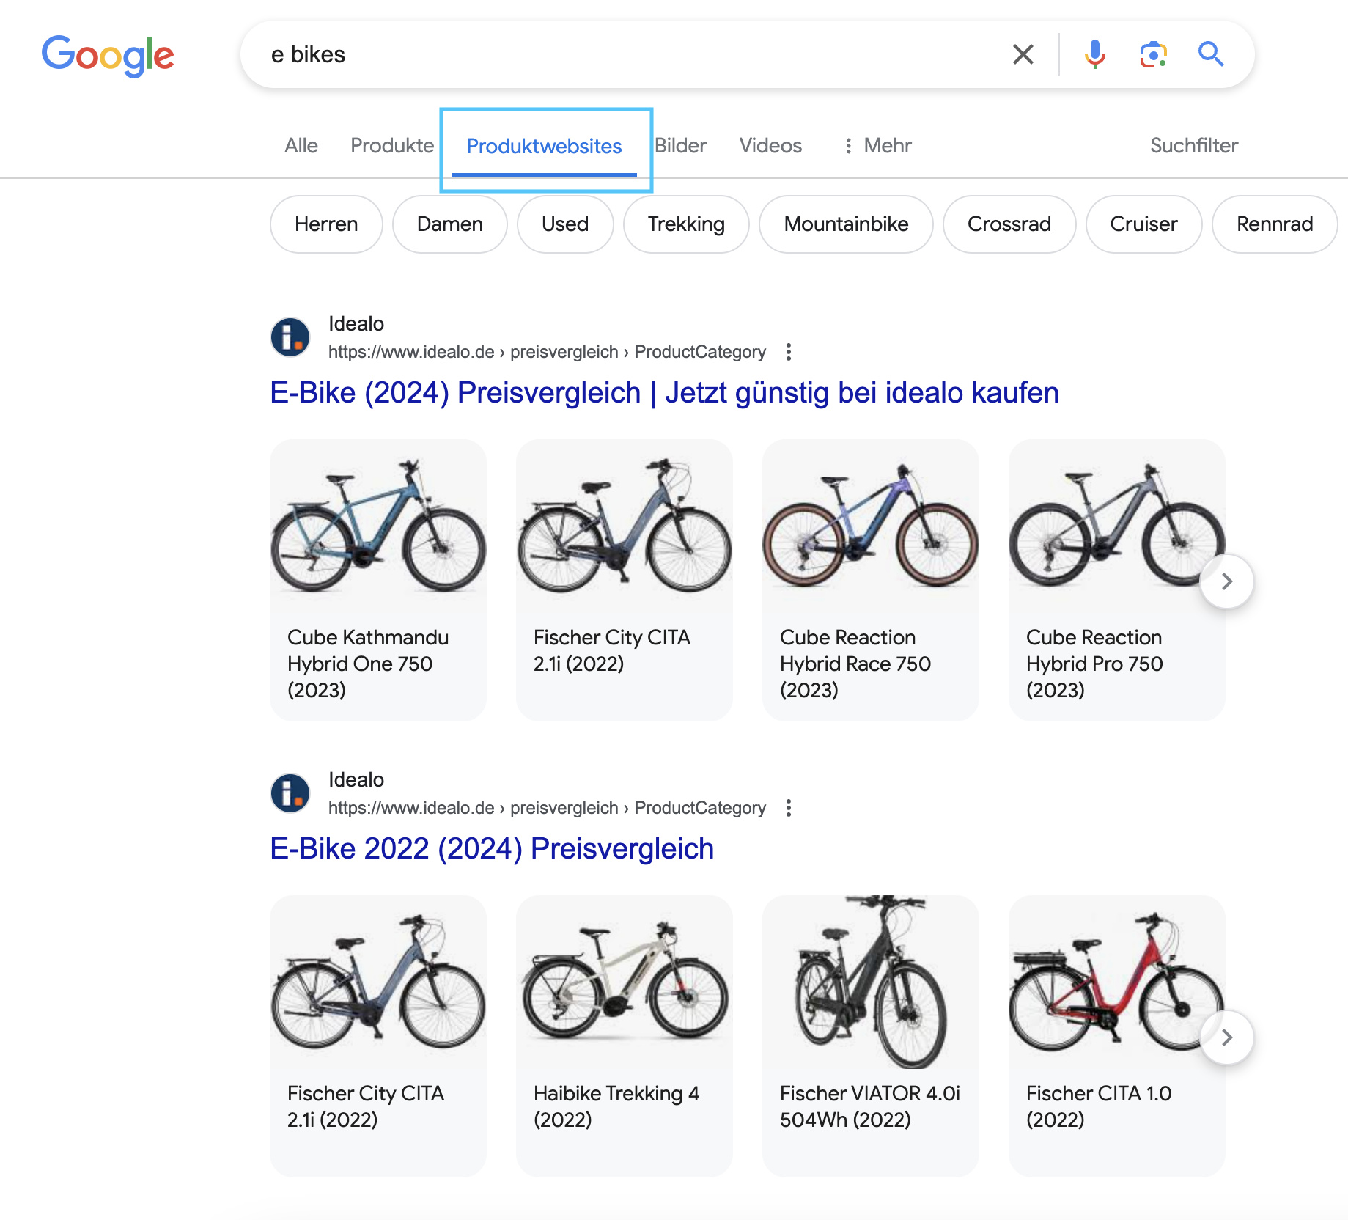
Task: Expand the Mehr menu
Action: (x=877, y=146)
